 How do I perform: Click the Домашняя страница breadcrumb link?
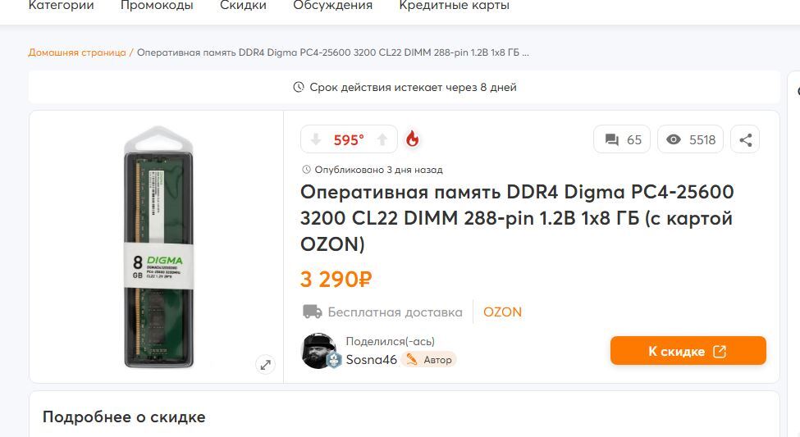point(77,52)
